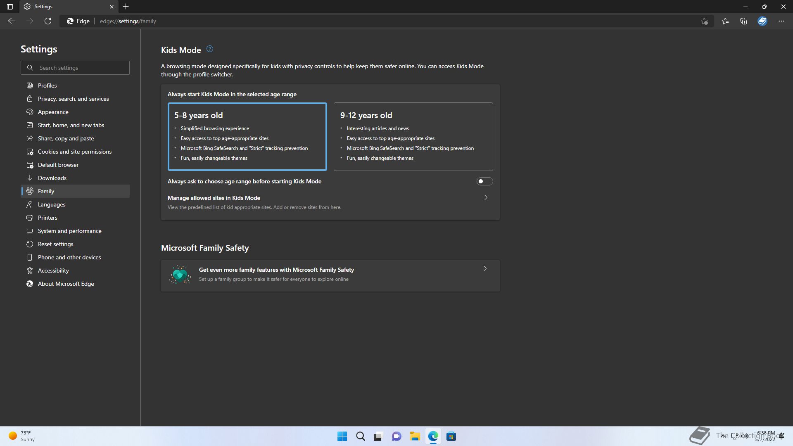Viewport: 793px width, 446px height.
Task: Open File Explorer from taskbar
Action: (x=415, y=437)
